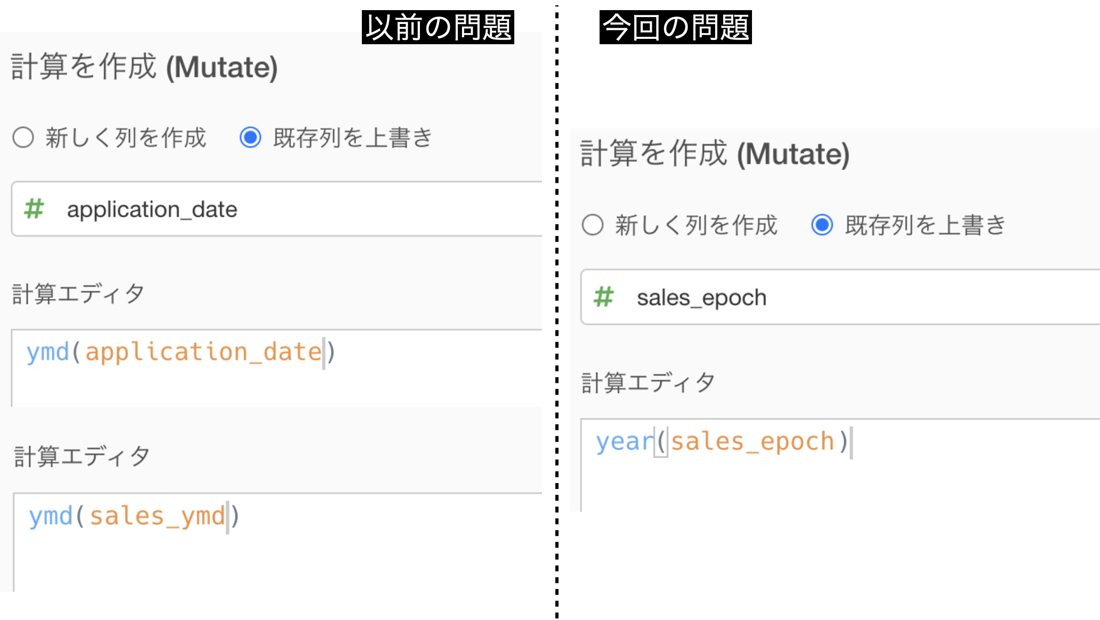The image size is (1100, 620).
Task: Click the orange application_date token in editor
Action: pyautogui.click(x=204, y=352)
